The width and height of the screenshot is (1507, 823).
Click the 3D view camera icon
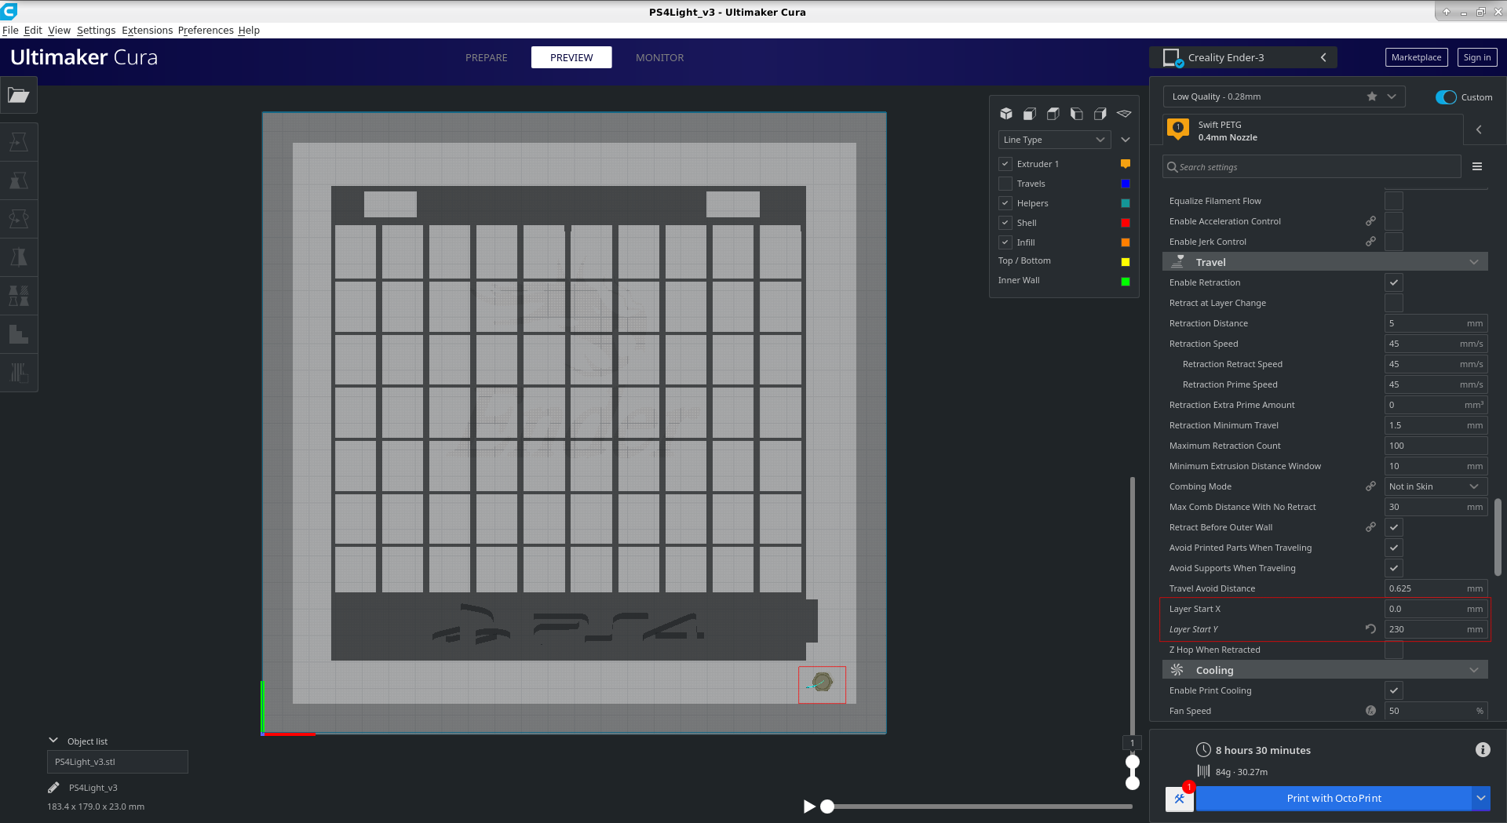(x=1006, y=114)
